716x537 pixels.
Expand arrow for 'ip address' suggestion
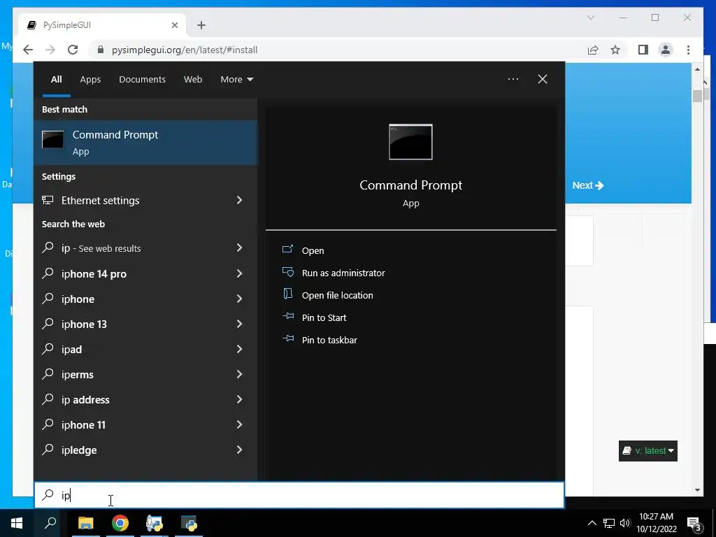coord(239,399)
